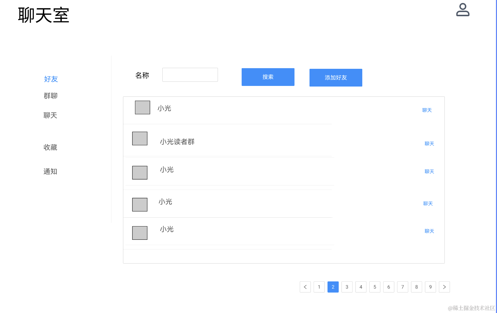497x313 pixels.
Task: Select 好友 in the sidebar
Action: pos(51,79)
